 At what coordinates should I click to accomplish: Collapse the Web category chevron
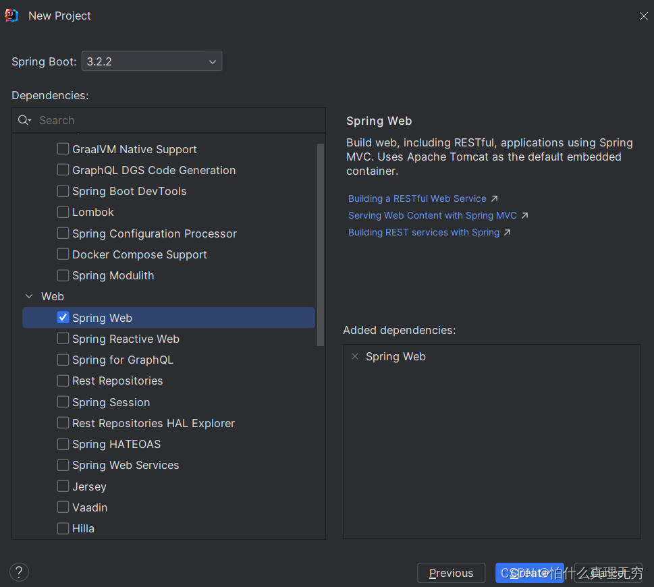(x=29, y=296)
